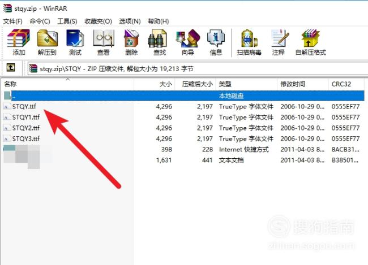Open the 命令(C) menu

[x=40, y=21]
